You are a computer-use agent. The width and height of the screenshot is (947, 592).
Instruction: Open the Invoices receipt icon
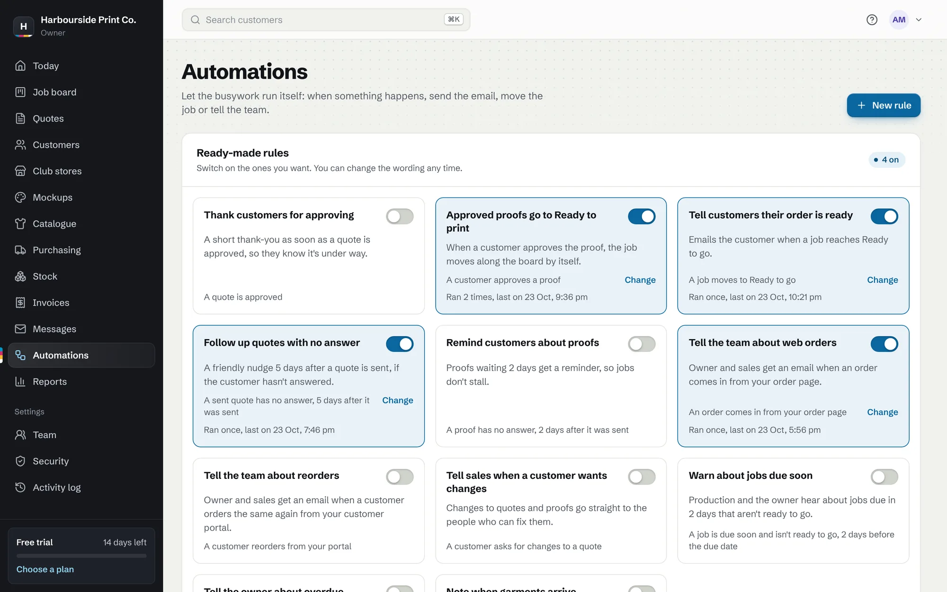(x=20, y=303)
